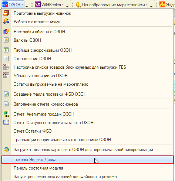
Task: Select 'Отчет. Статусы состояния каталога ОЗОН'
Action: [x=87, y=123]
